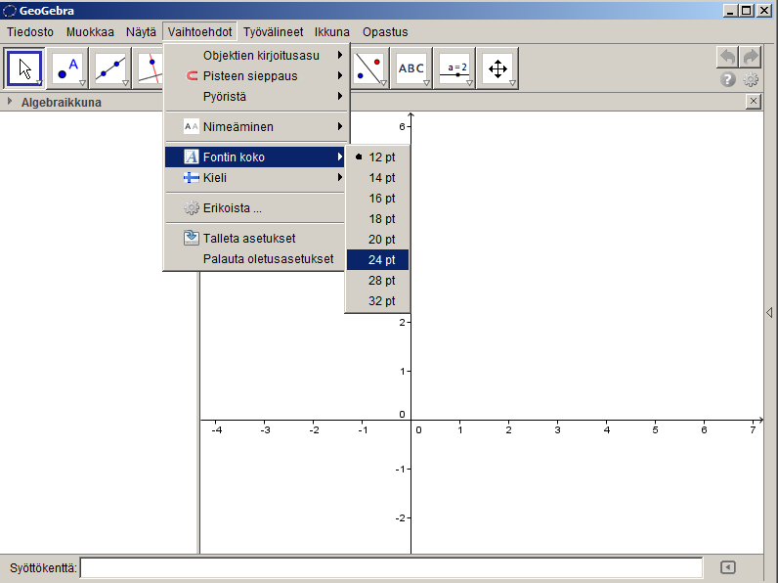Open help via the question mark icon
The height and width of the screenshot is (583, 778).
click(727, 79)
